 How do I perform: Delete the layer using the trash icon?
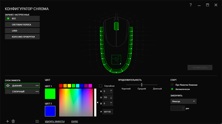point(13,121)
